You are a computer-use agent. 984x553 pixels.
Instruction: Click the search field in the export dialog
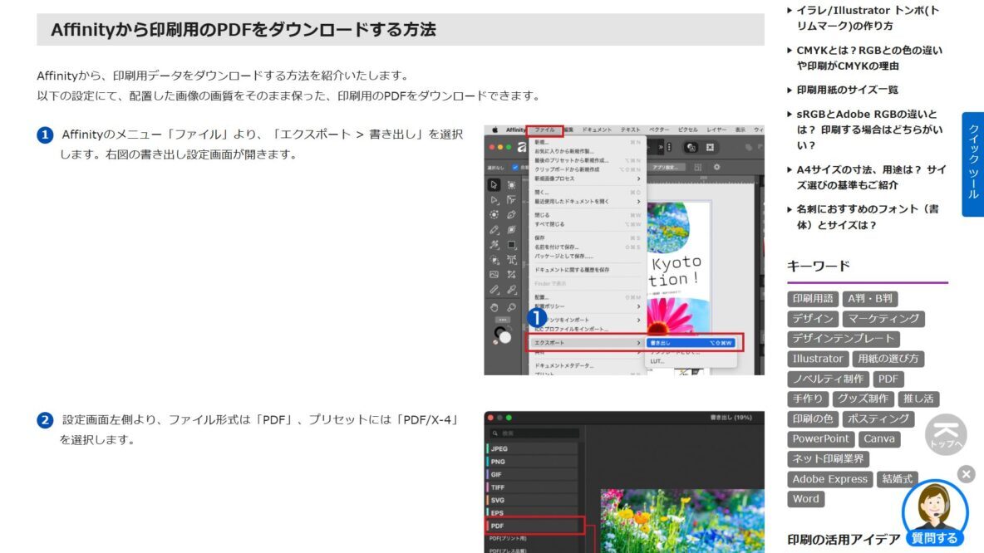pos(534,433)
